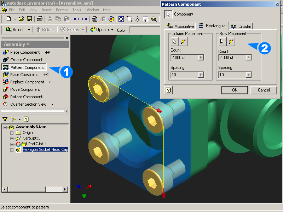
Task: Click OK in Pattern Component dialog
Action: click(235, 90)
